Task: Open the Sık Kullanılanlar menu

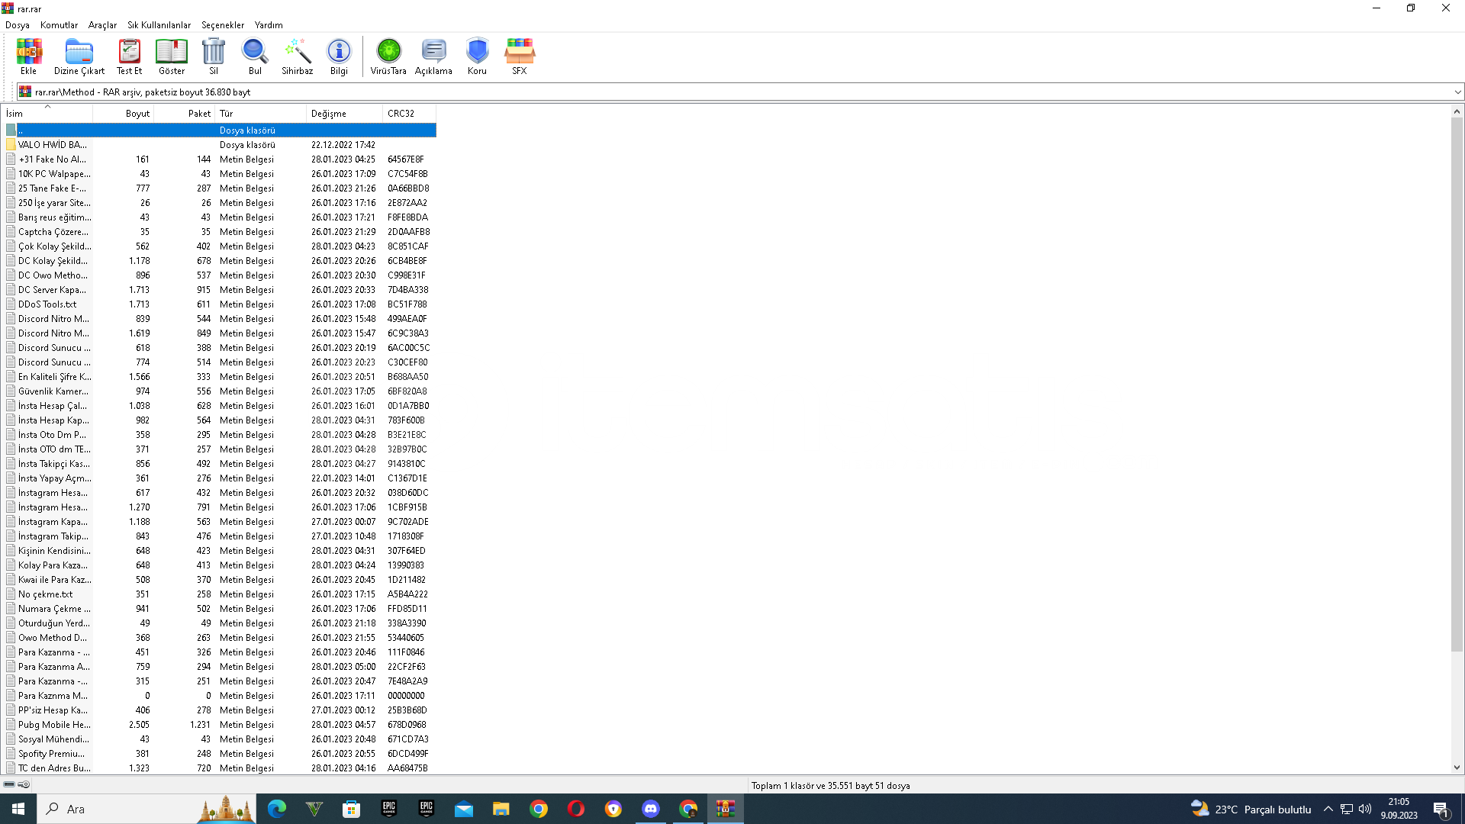Action: pos(159,25)
